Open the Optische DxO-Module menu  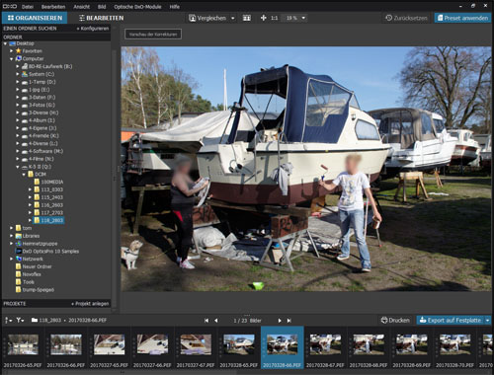137,7
